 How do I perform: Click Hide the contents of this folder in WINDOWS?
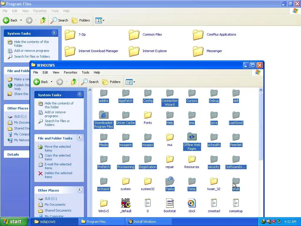coord(59,105)
